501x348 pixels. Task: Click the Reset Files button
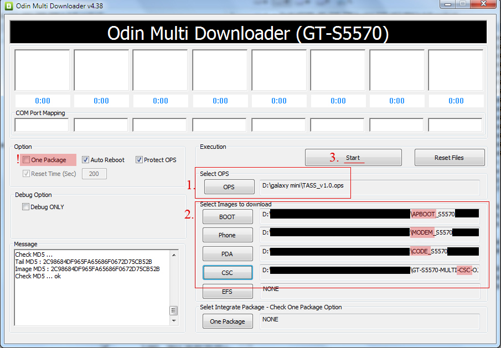(x=449, y=158)
